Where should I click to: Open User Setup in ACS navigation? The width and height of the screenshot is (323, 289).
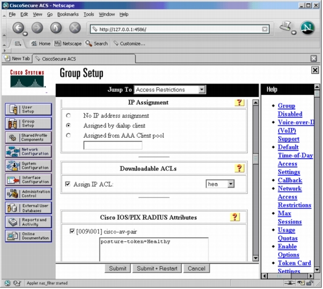click(28, 109)
